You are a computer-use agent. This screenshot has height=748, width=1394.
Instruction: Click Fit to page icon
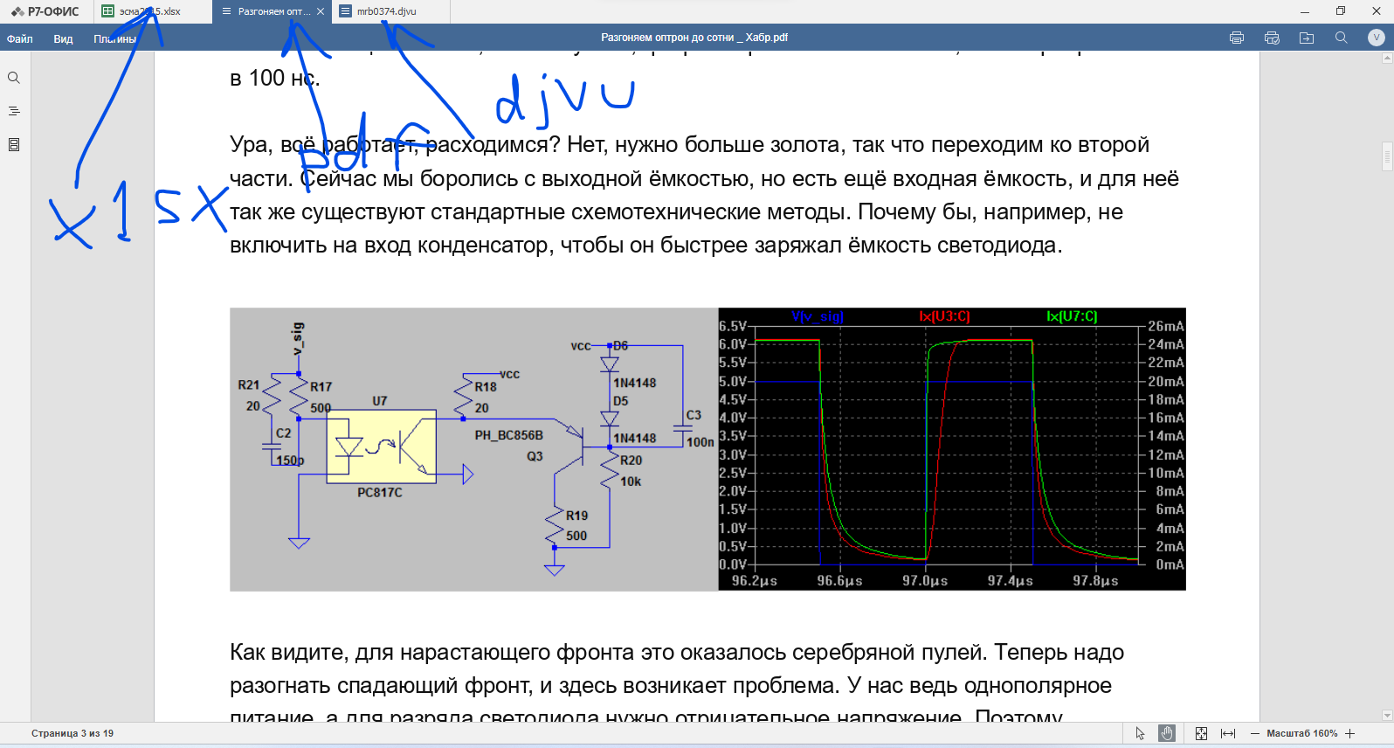[x=1201, y=733]
